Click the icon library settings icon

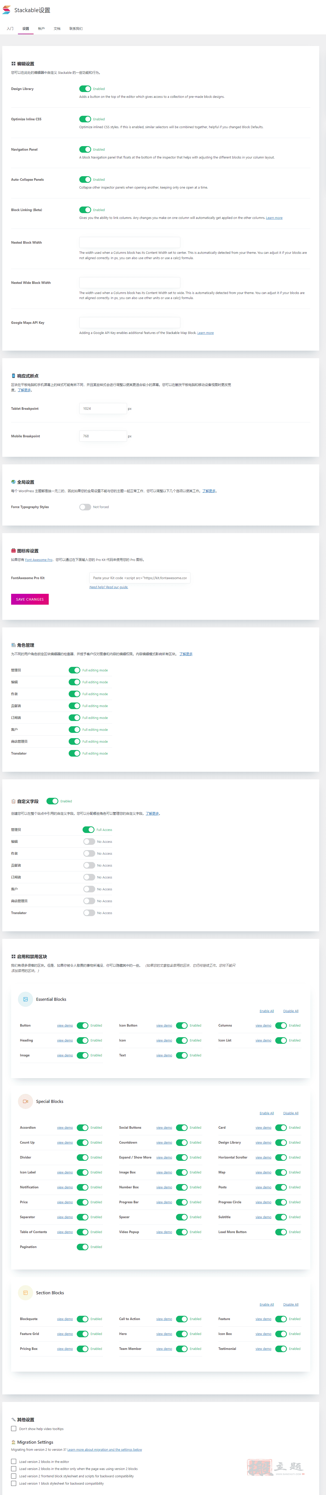[x=13, y=551]
